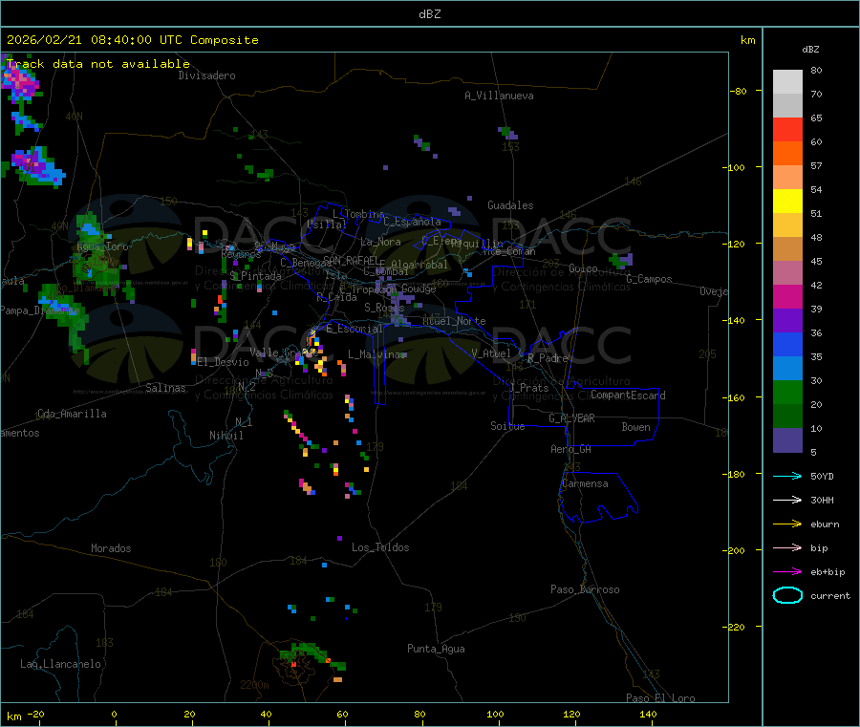Click the CompantEscard map label

coord(628,396)
